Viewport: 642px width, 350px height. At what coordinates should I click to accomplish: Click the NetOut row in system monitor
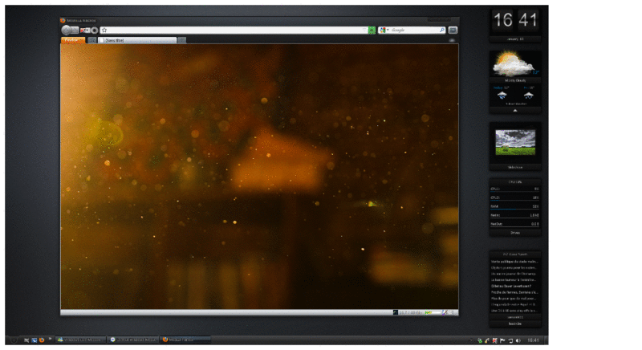pos(514,224)
